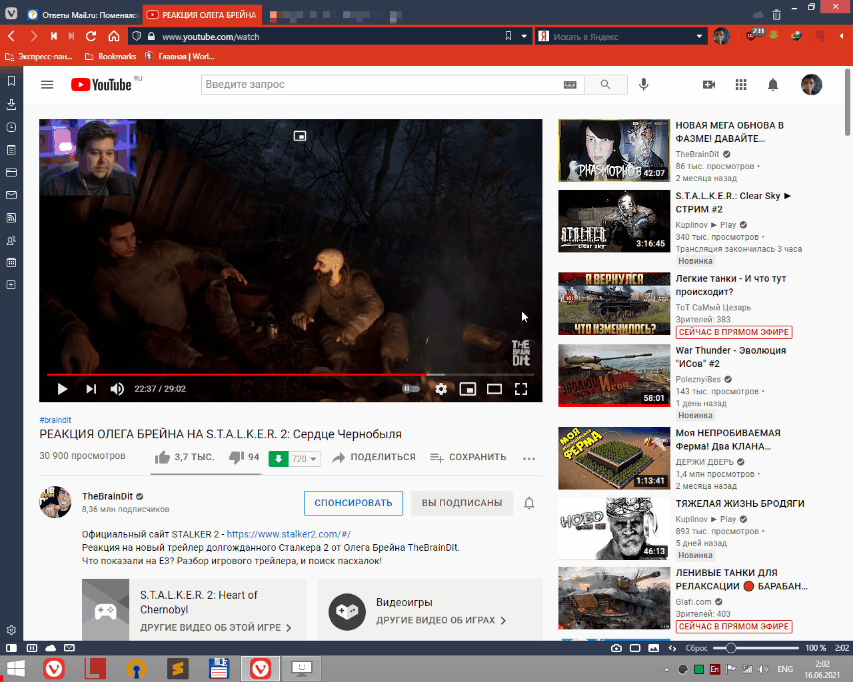853x682 pixels.
Task: Start voice search with the microphone icon
Action: pos(644,85)
